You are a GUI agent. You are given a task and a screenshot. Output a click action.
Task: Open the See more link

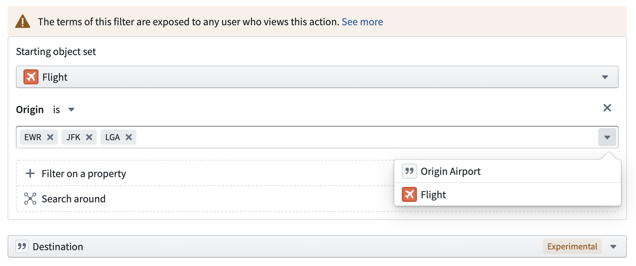click(x=362, y=22)
